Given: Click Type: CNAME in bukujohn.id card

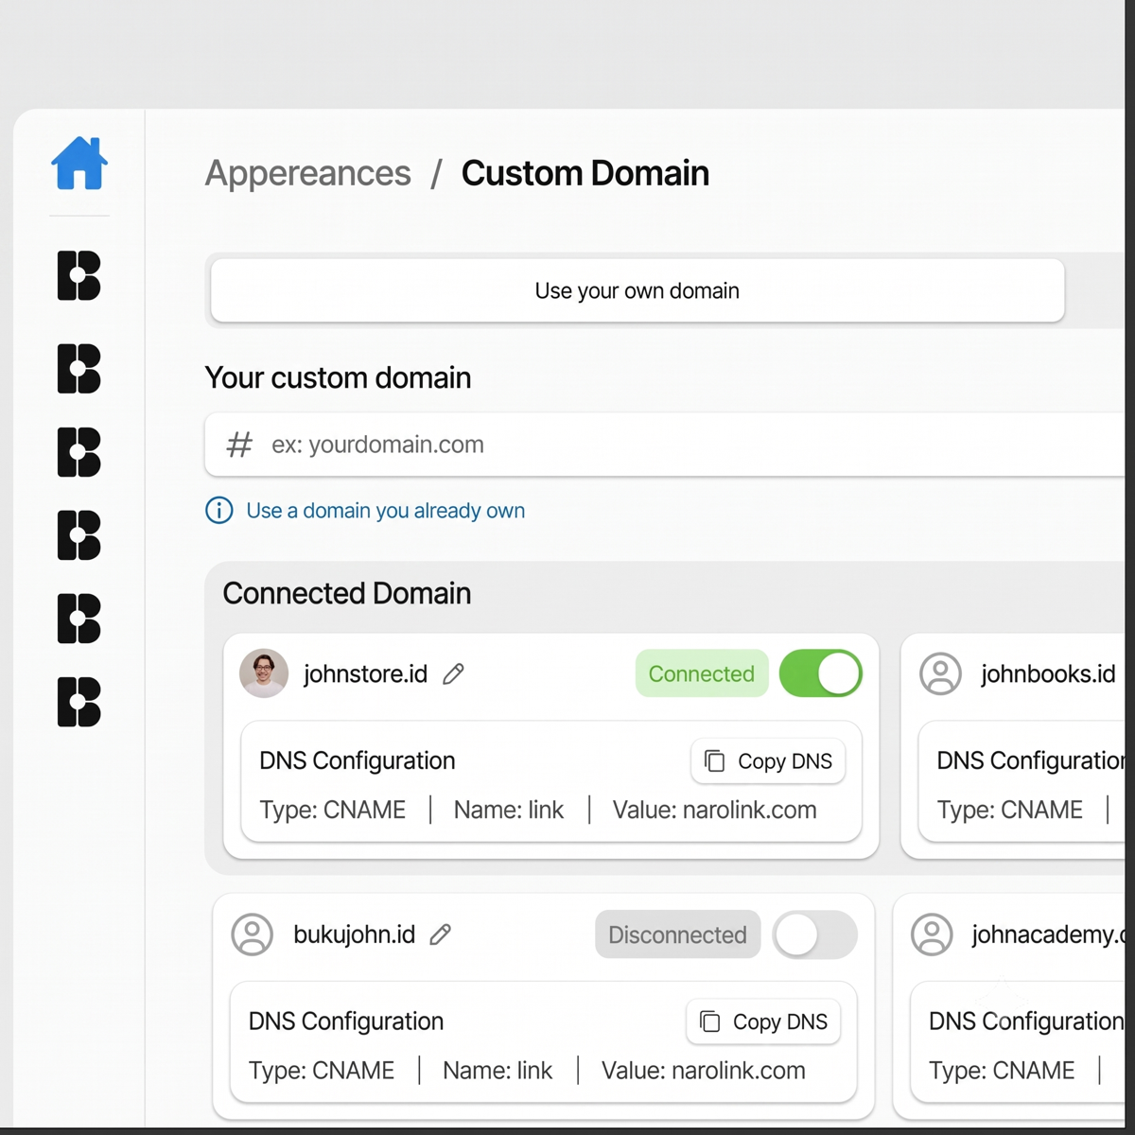Looking at the screenshot, I should (x=322, y=1071).
